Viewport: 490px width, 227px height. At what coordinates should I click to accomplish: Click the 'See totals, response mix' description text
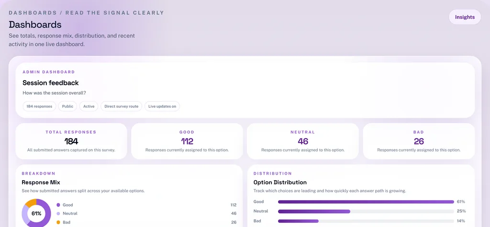point(72,40)
